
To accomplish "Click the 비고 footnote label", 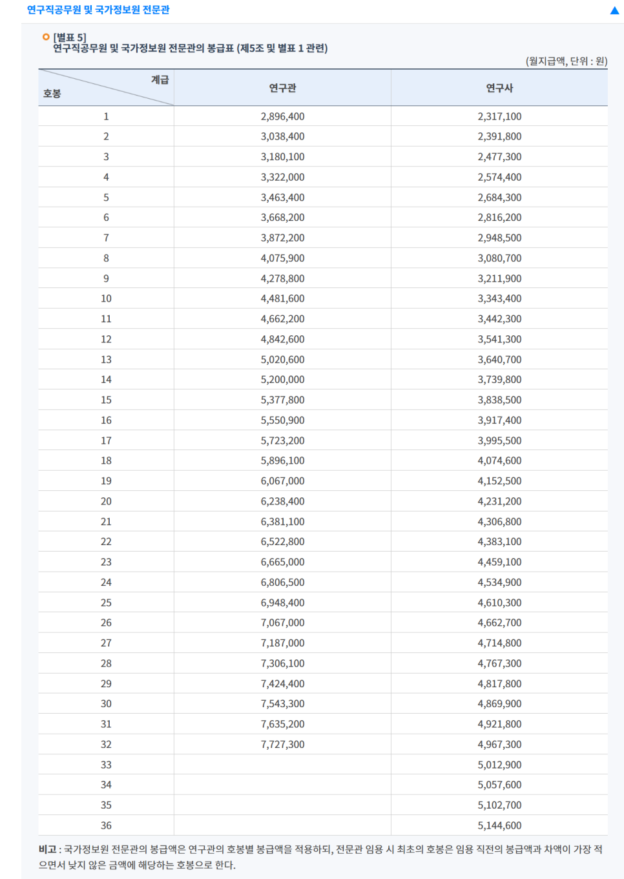I will pyautogui.click(x=47, y=849).
